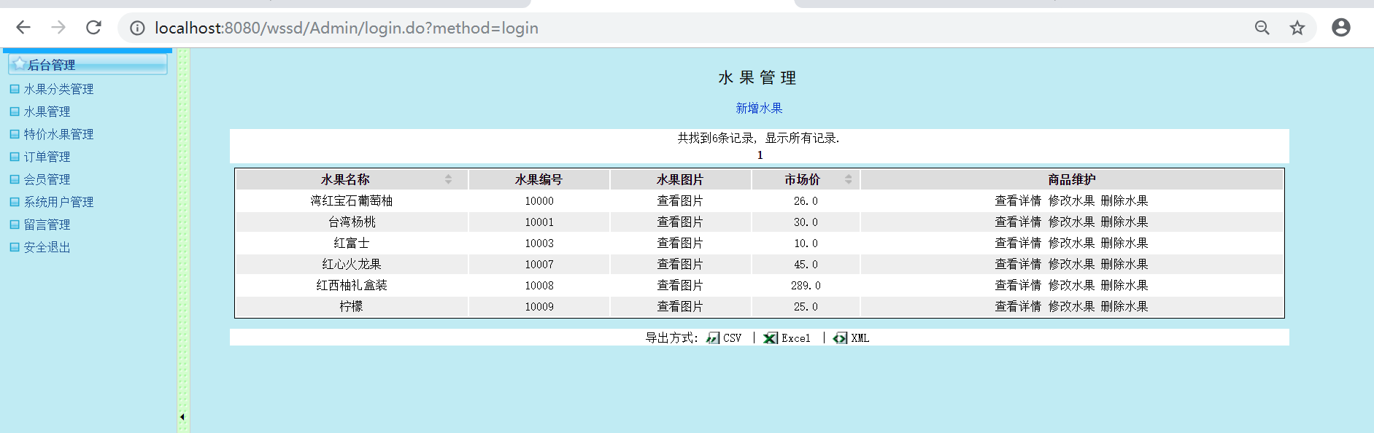1374x433 pixels.
Task: Select the price 289.0 cell
Action: 806,285
